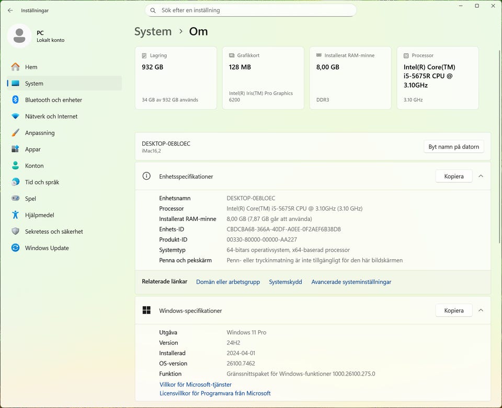Viewport: 502px width, 408px height.
Task: Copy the Enhetsspecifikationer details
Action: (x=453, y=177)
